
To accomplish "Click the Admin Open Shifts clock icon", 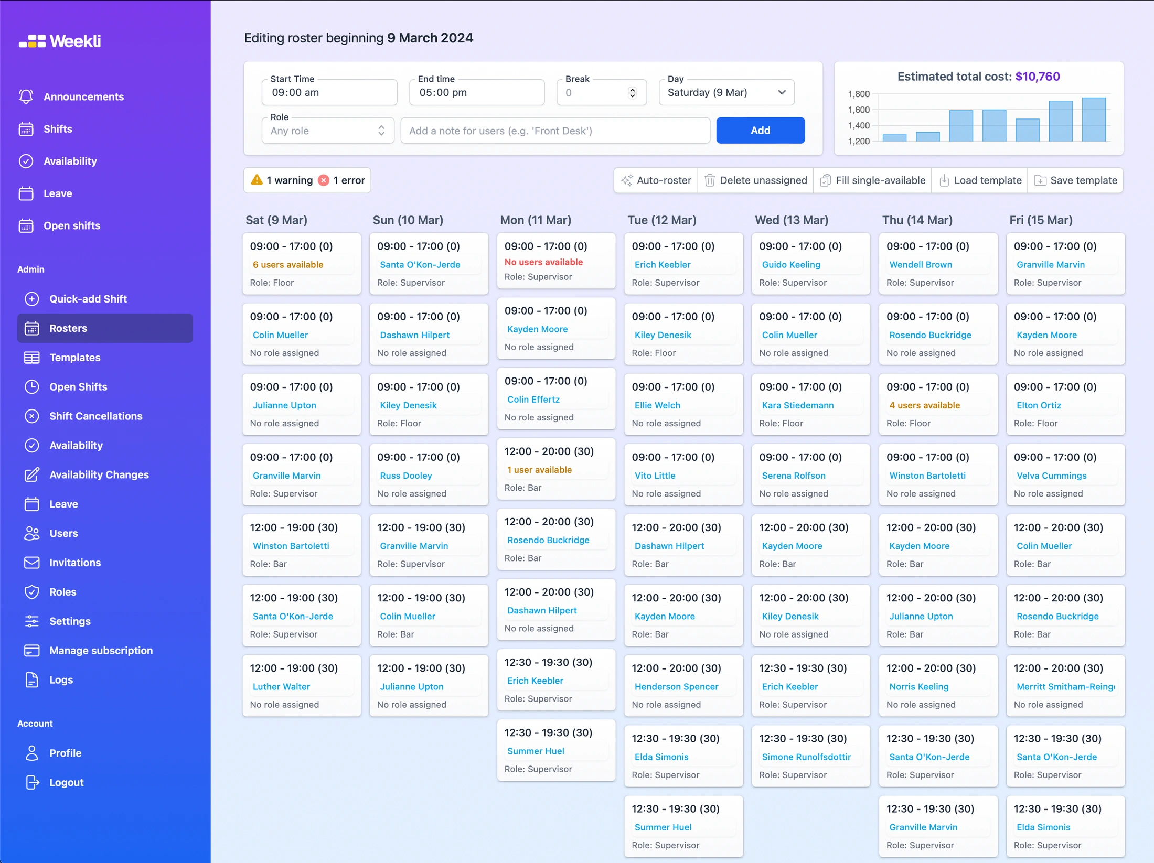I will (x=31, y=387).
